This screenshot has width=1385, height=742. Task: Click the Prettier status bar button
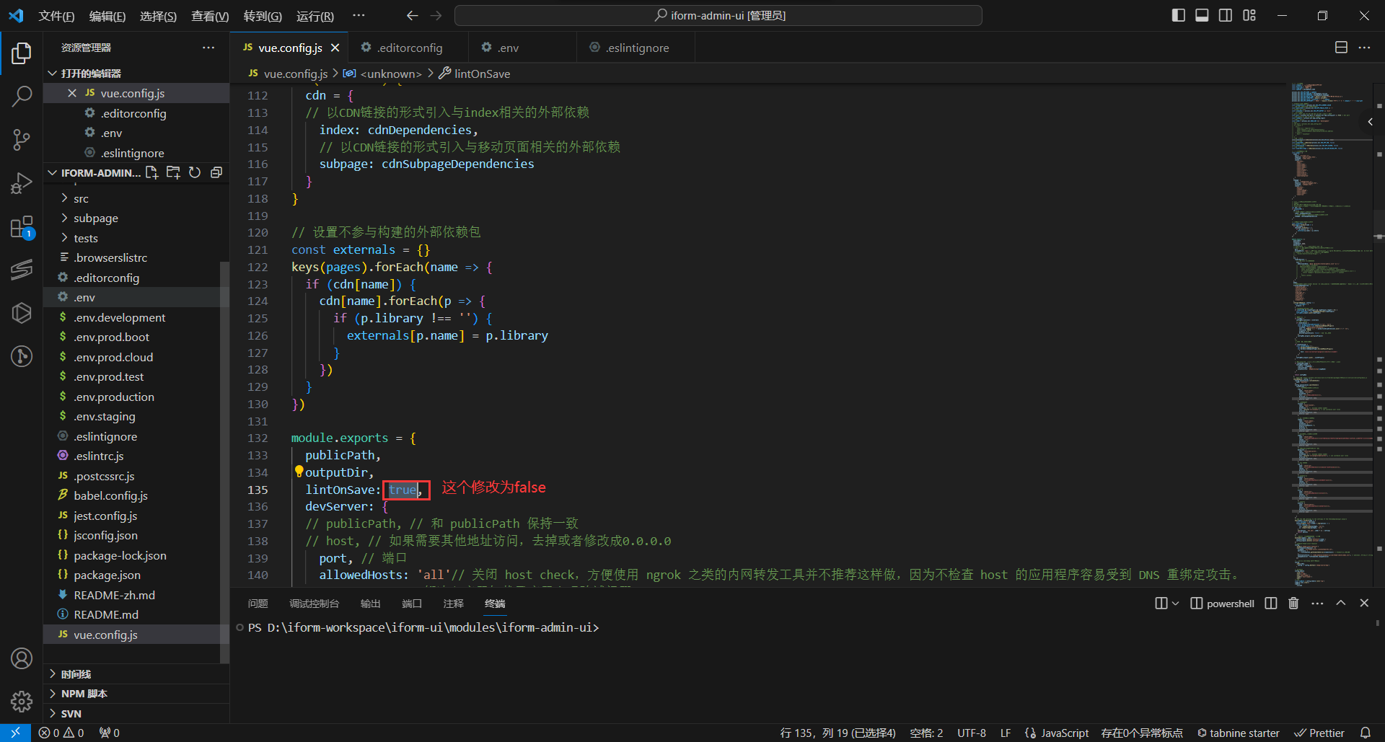tap(1319, 733)
